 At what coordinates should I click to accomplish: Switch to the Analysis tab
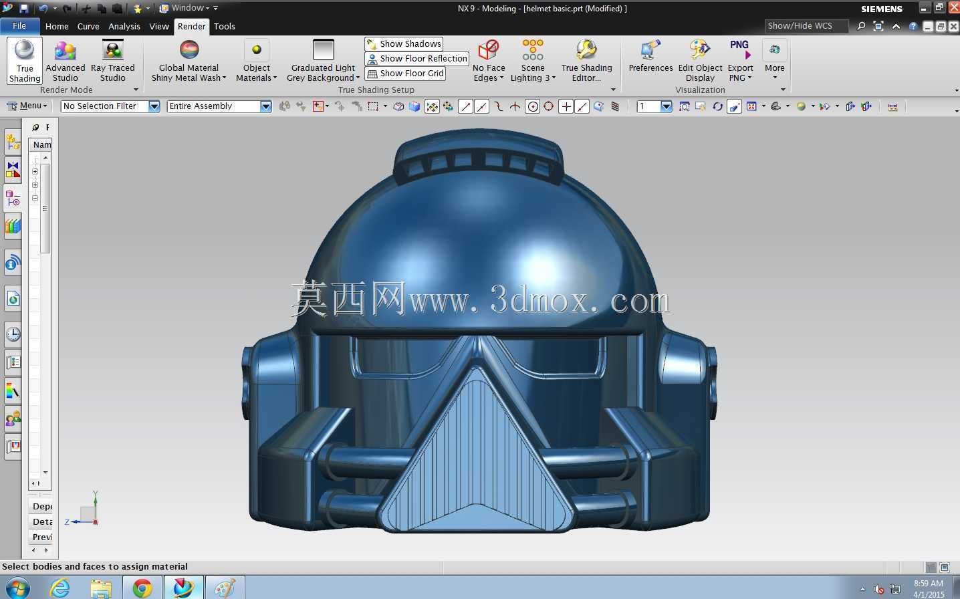click(124, 26)
